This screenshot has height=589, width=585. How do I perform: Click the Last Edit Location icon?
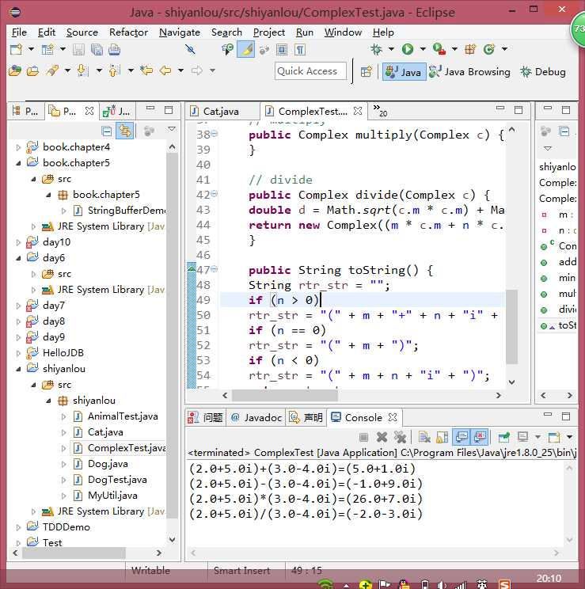pyautogui.click(x=146, y=70)
